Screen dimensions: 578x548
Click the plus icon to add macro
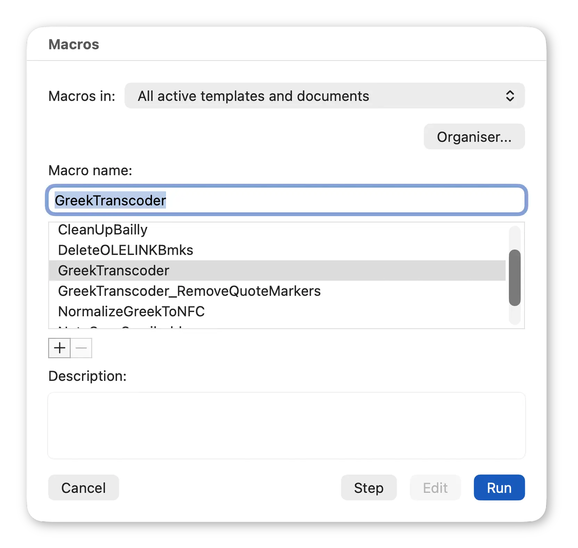pos(59,348)
